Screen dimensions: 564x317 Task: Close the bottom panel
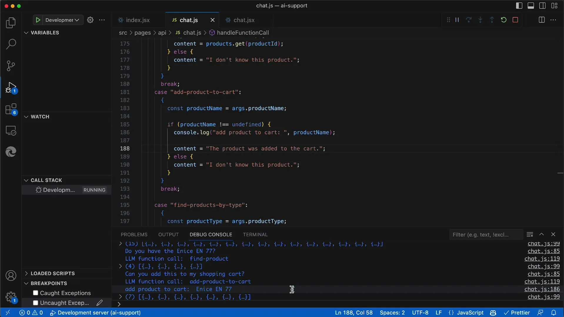[x=553, y=234]
